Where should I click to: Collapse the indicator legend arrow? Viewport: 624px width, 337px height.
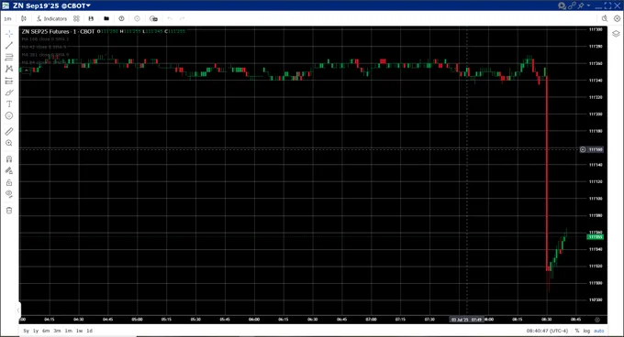point(27,71)
